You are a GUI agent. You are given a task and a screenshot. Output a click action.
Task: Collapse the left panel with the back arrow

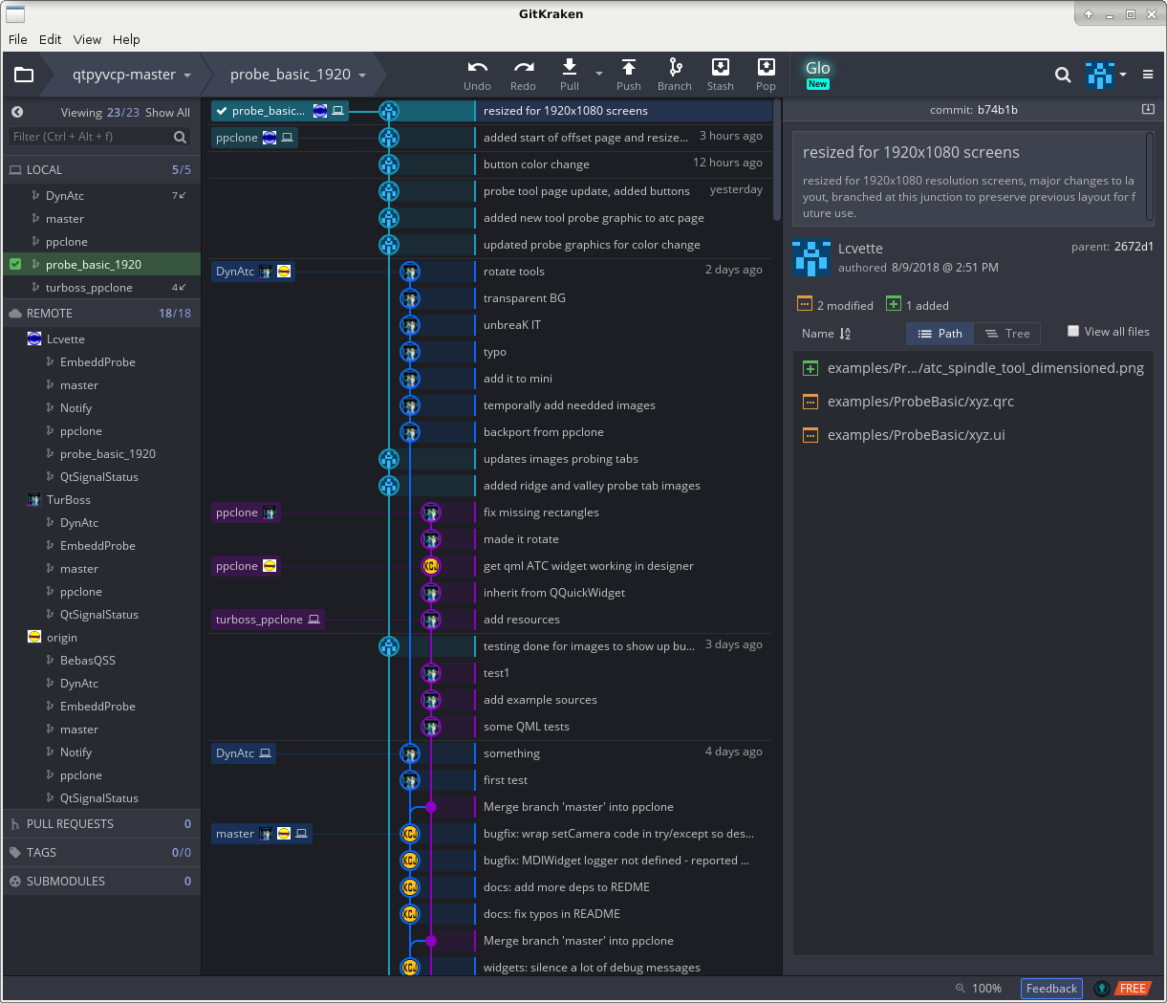point(17,112)
